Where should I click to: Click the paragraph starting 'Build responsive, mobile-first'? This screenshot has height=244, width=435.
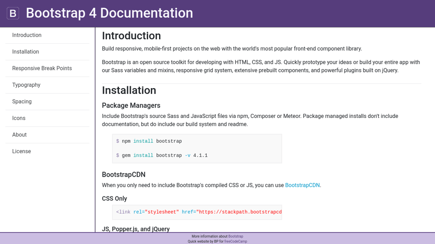(x=232, y=49)
